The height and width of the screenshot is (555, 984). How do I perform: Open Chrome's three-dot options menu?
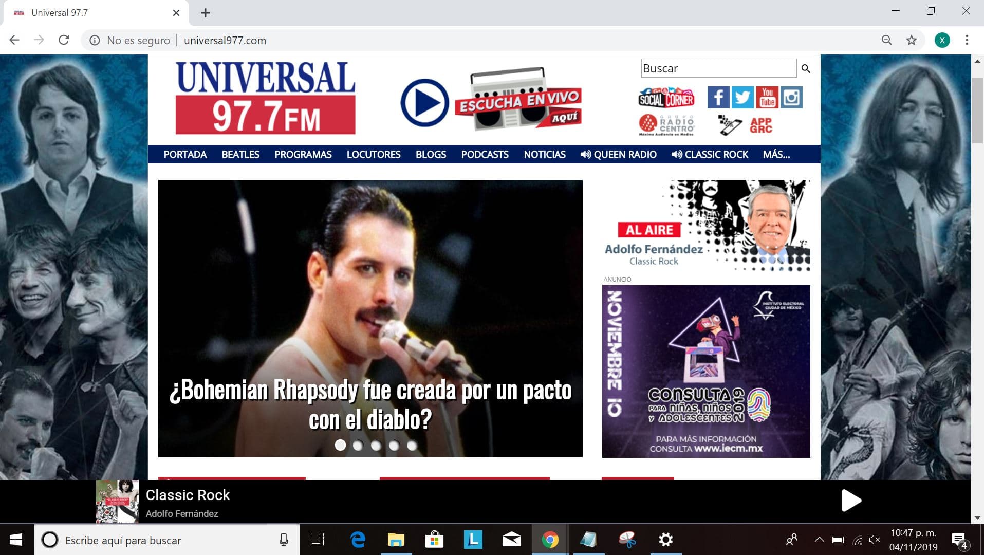[967, 40]
